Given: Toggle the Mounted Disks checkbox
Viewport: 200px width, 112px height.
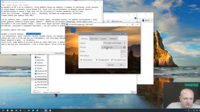Looking at the screenshot, I should tap(112, 60).
